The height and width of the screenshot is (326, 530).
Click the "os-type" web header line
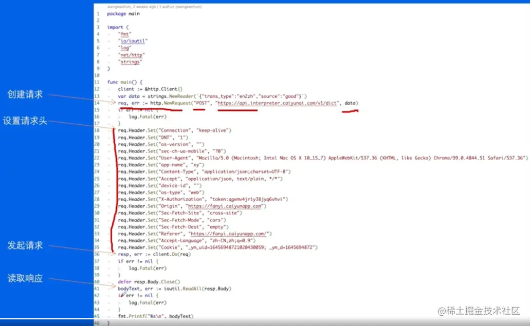tap(161, 193)
